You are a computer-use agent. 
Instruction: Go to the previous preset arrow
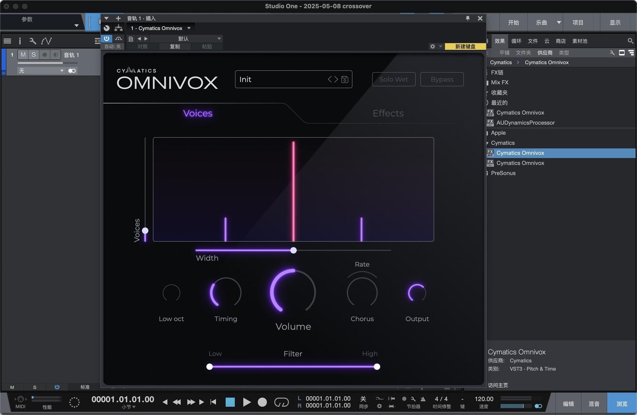tap(139, 39)
